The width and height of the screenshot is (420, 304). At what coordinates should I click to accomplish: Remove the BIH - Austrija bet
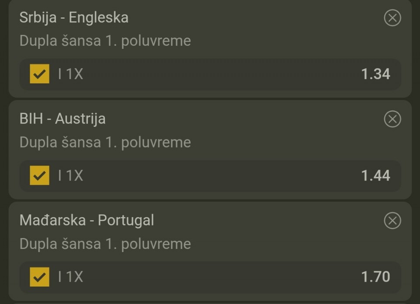392,119
